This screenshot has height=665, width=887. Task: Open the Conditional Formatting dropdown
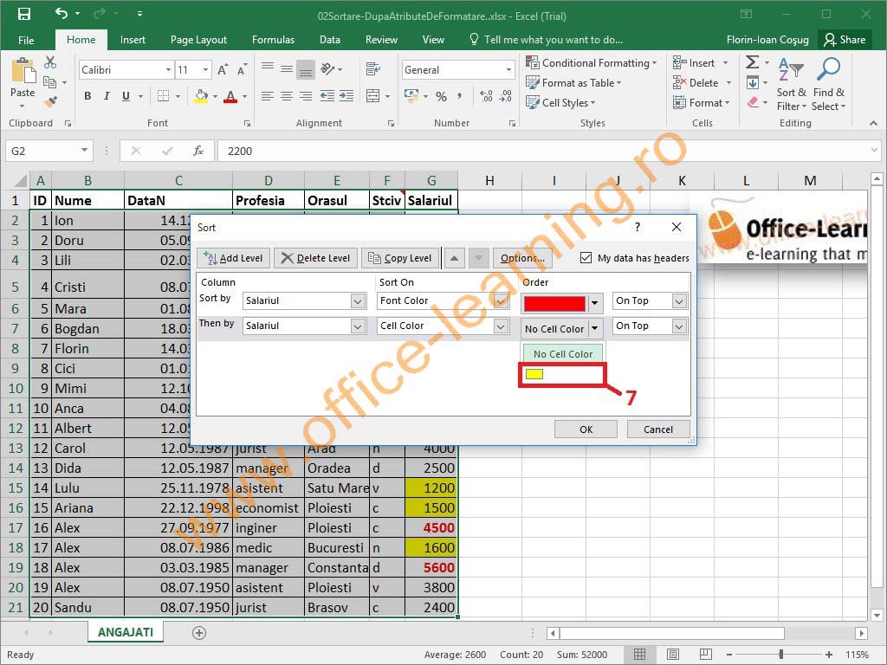click(x=592, y=62)
